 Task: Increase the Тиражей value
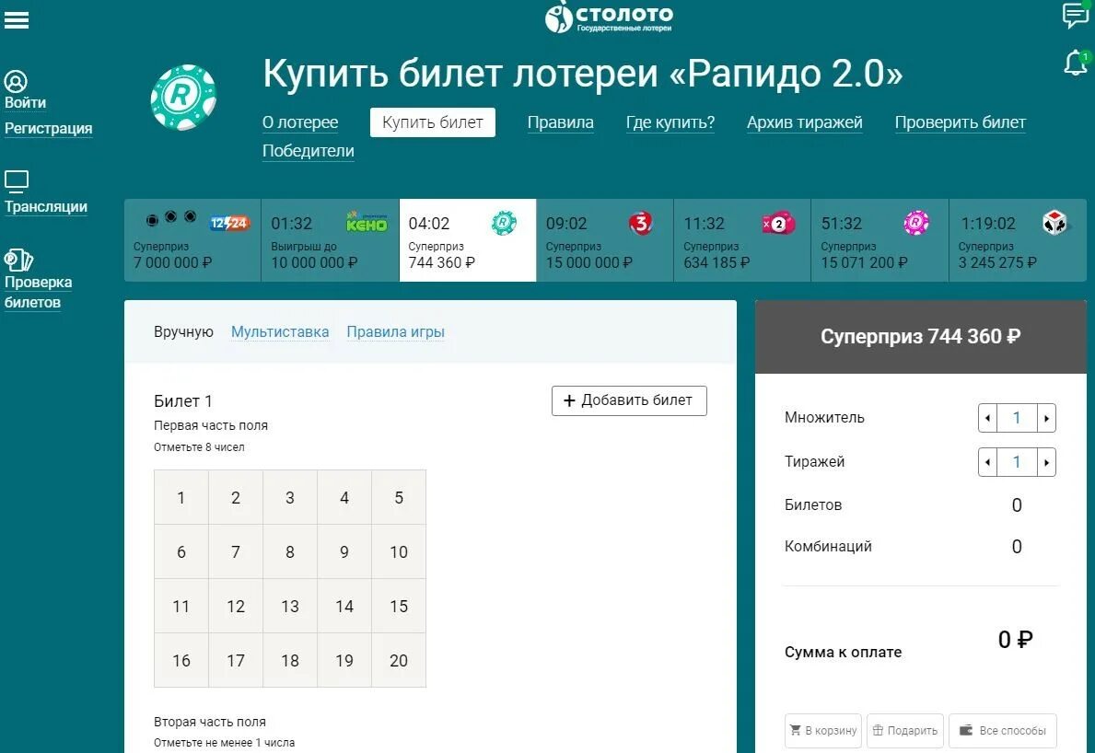[x=1046, y=462]
